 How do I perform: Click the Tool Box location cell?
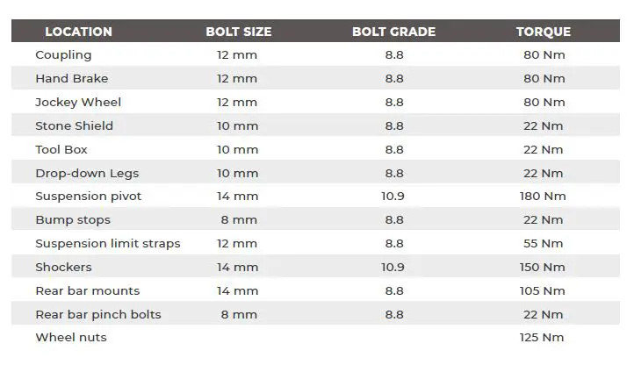[61, 149]
